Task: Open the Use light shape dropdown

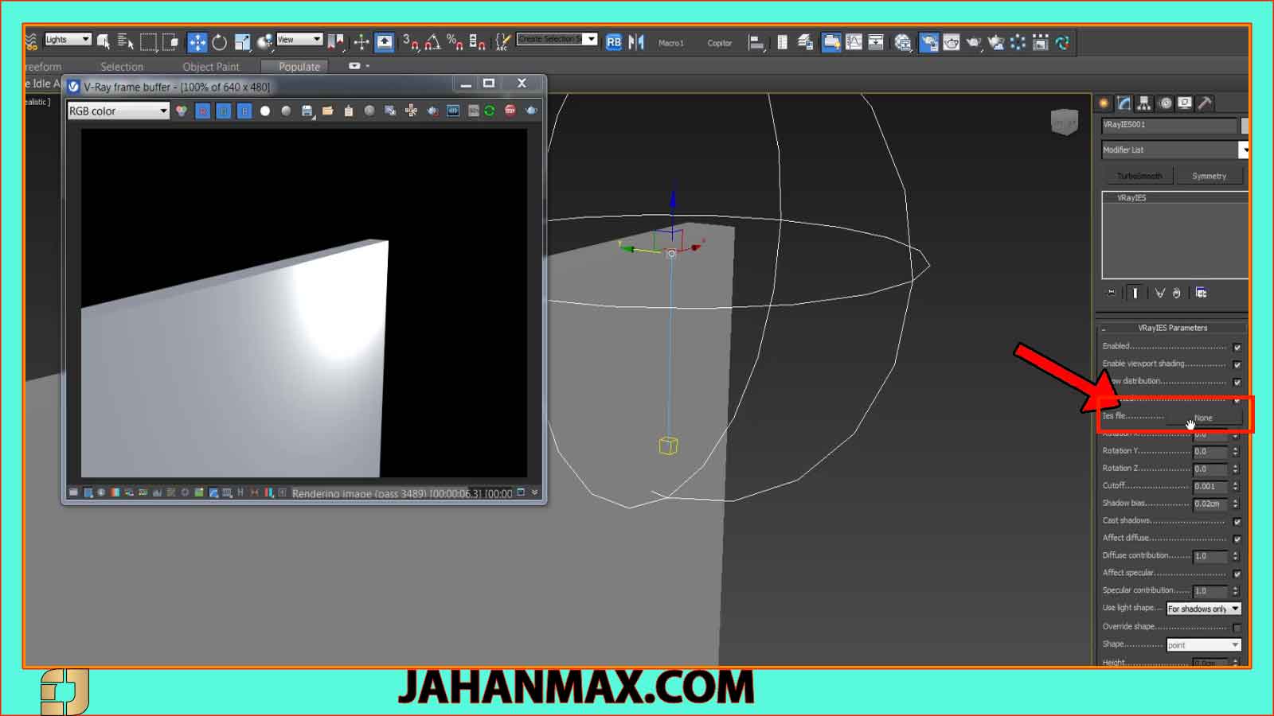Action: [1203, 609]
